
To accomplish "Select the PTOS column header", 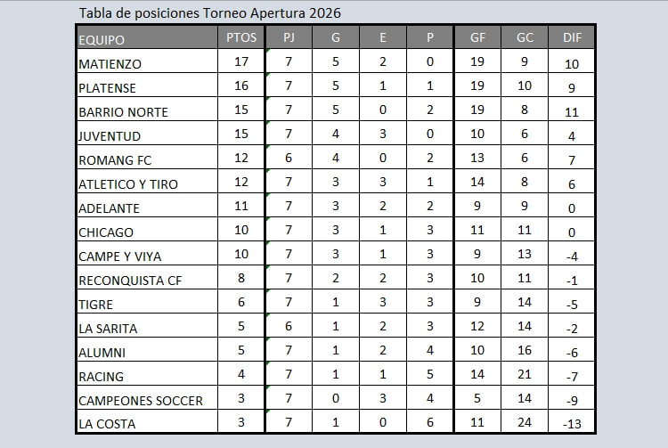I will [241, 37].
